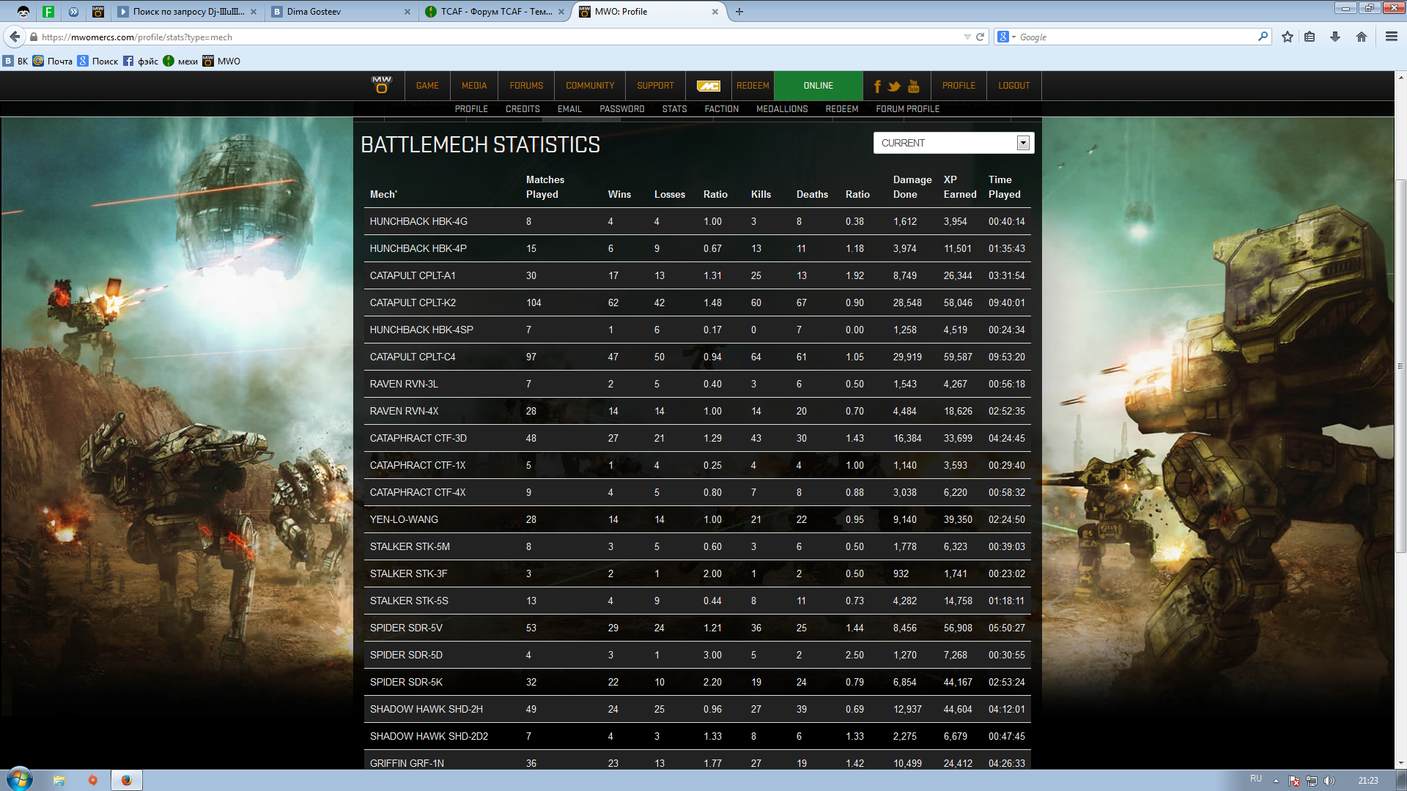The width and height of the screenshot is (1407, 791).
Task: Open the GAME menu
Action: [x=427, y=86]
